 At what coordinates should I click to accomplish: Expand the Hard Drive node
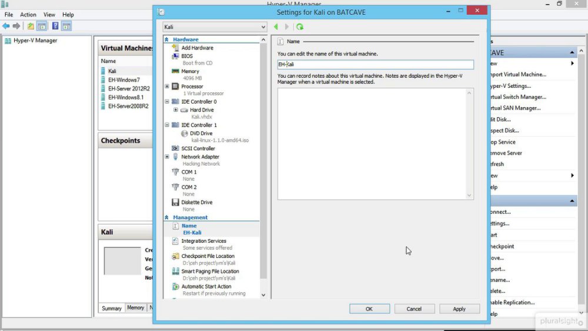(175, 110)
